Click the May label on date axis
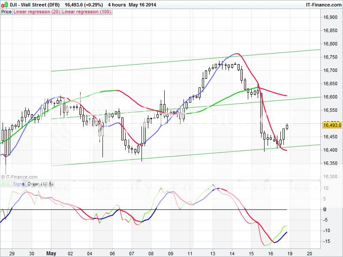Screen dimensions: 343x257 click(x=51, y=253)
